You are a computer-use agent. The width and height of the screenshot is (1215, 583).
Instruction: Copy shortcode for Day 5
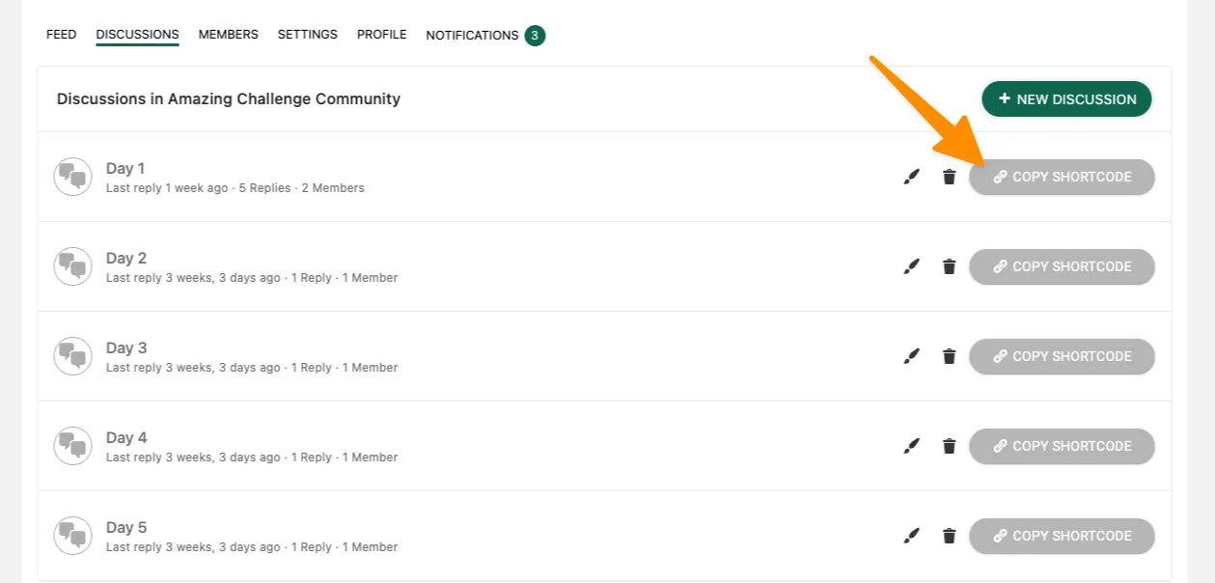coord(1062,536)
